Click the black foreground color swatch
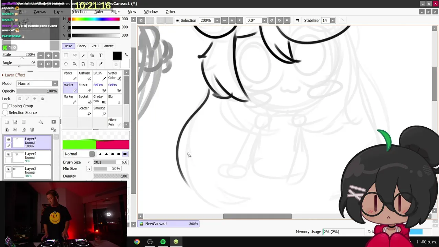The image size is (439, 247). click(117, 56)
